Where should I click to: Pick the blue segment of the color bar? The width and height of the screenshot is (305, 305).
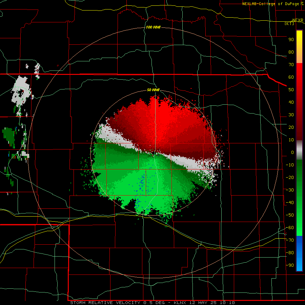click(x=299, y=253)
